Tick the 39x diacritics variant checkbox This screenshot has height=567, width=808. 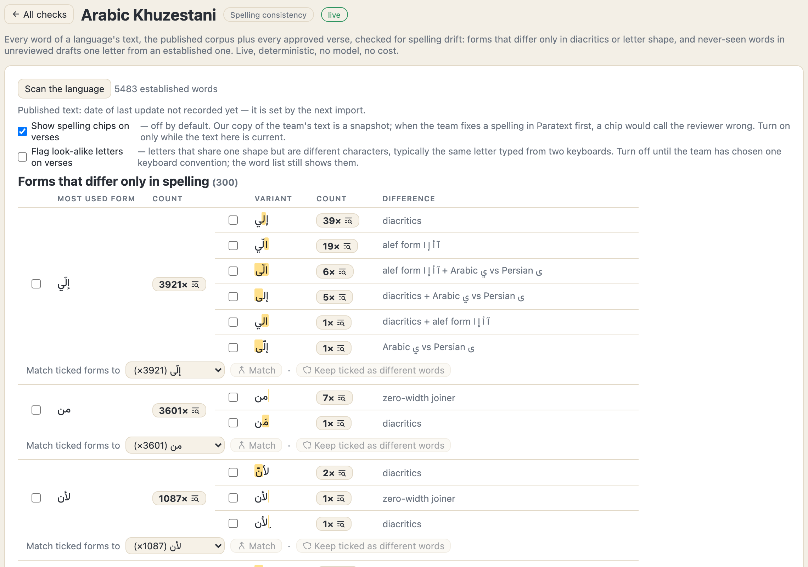(233, 220)
